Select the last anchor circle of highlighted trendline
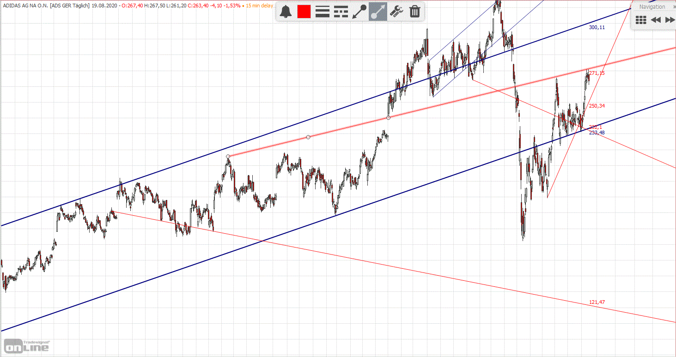Viewport: 676px width, 357px height. coord(388,118)
